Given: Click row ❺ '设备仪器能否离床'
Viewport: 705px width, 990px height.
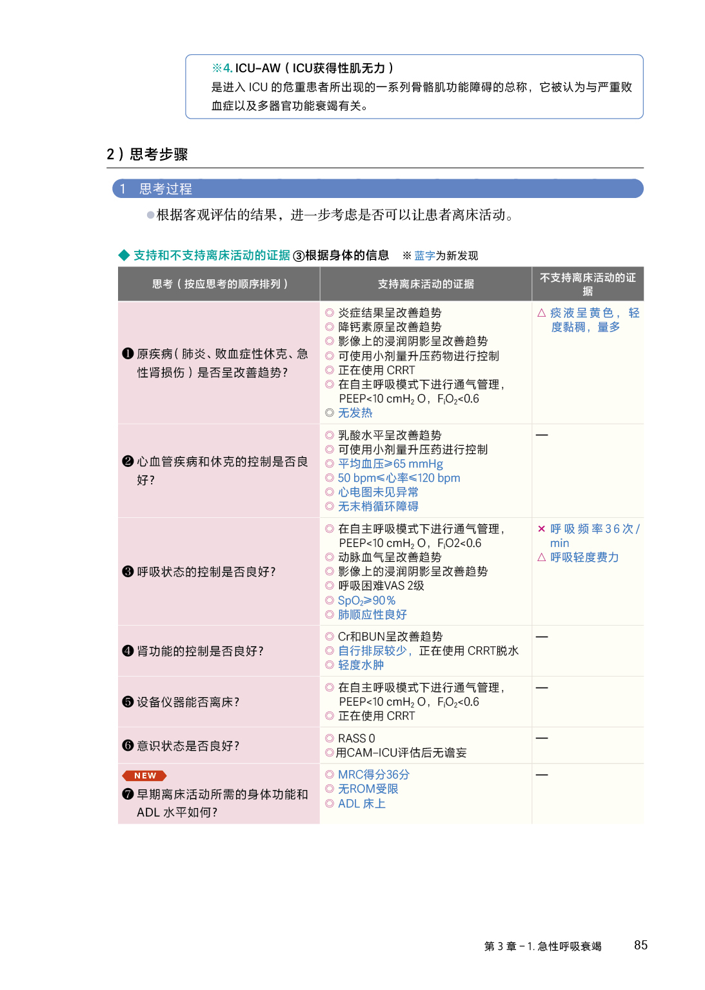Looking at the screenshot, I should pos(219,702).
